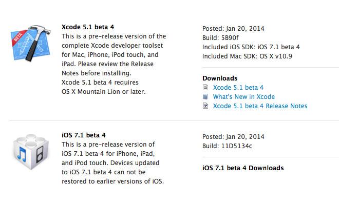Select the Xcode 5.1 beta 4 heading

88,27
